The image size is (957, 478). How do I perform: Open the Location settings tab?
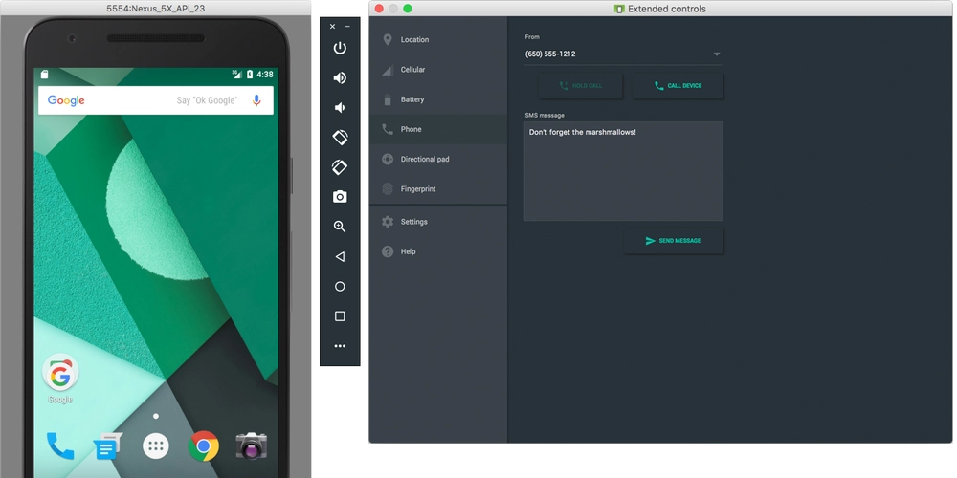pos(414,40)
